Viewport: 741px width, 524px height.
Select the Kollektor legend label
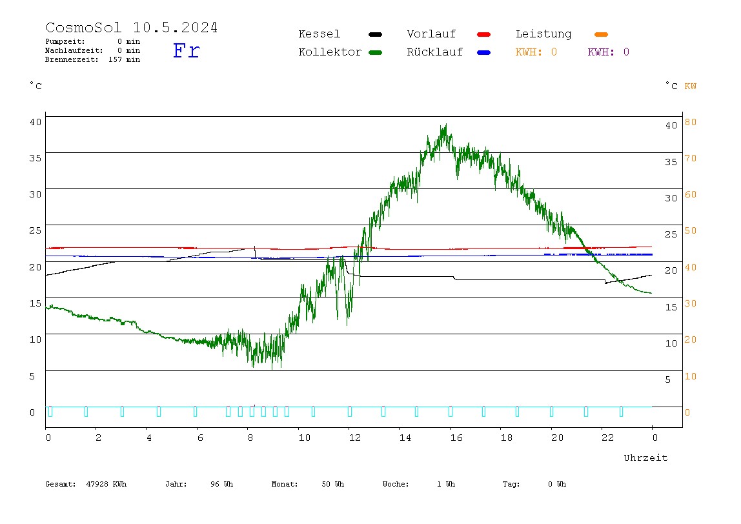tap(330, 52)
